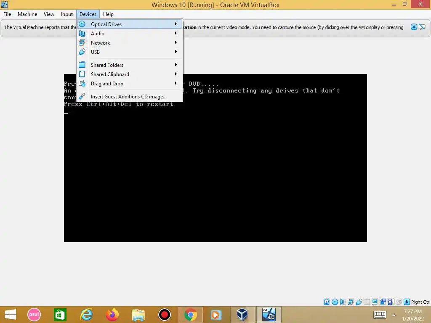The height and width of the screenshot is (323, 431).
Task: Open the hard disk activity indicator
Action: tap(326, 302)
